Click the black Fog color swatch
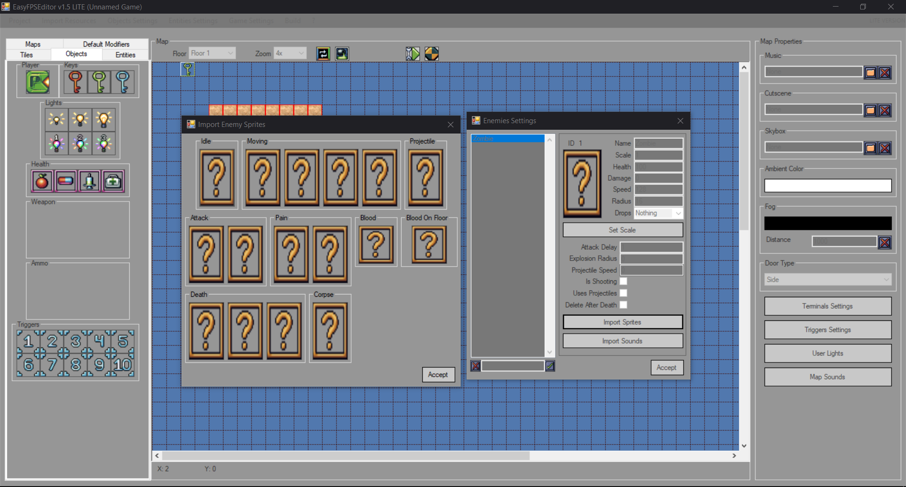This screenshot has height=487, width=906. (x=828, y=223)
